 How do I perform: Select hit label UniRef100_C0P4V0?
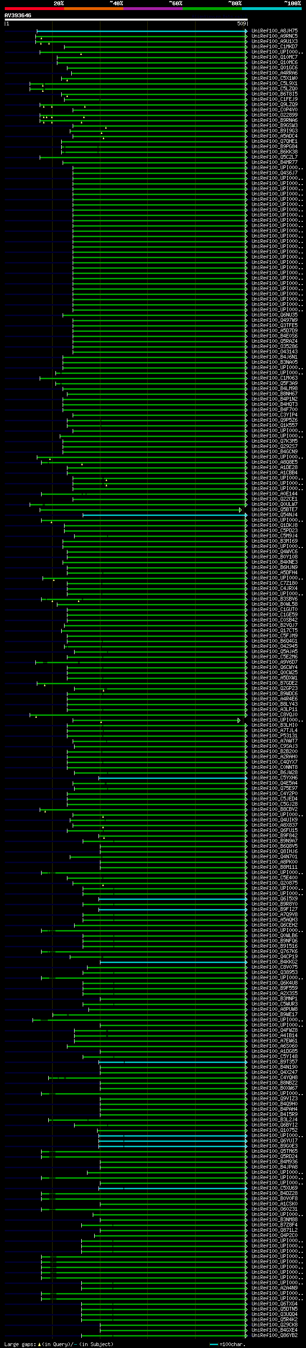(274, 110)
